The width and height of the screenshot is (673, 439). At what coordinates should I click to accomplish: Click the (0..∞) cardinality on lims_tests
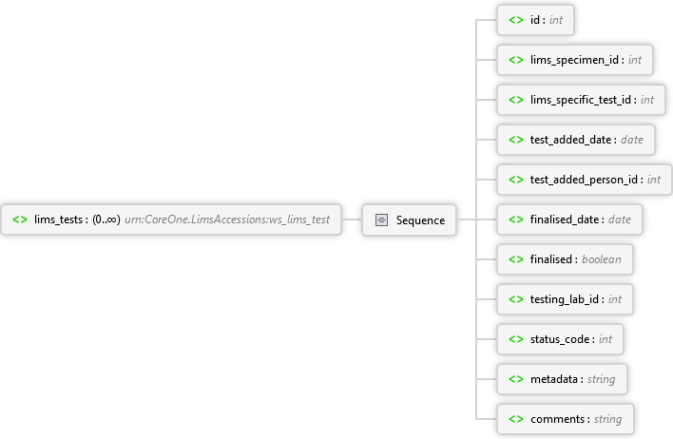[x=106, y=219]
